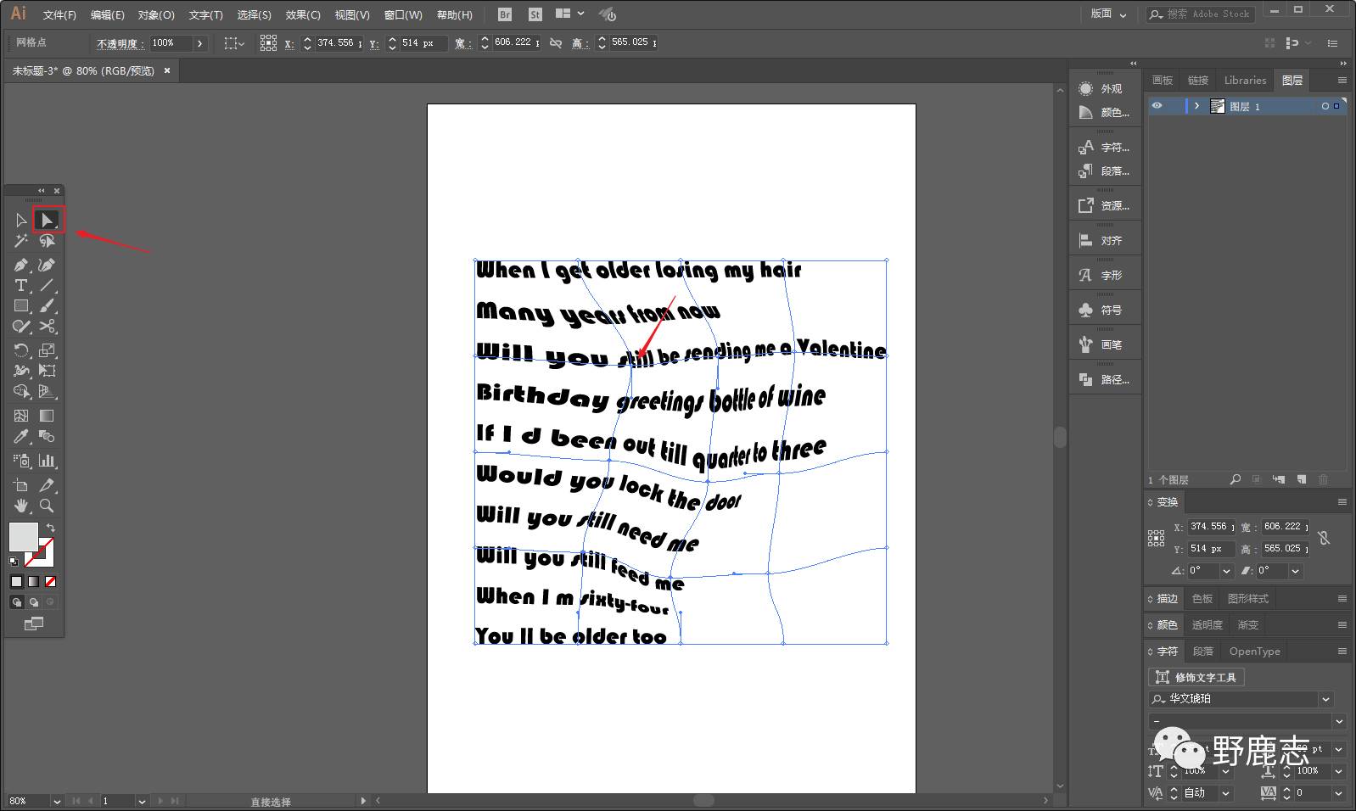Open the font family dropdown 华文琥珀
This screenshot has height=811, width=1356.
click(x=1325, y=699)
